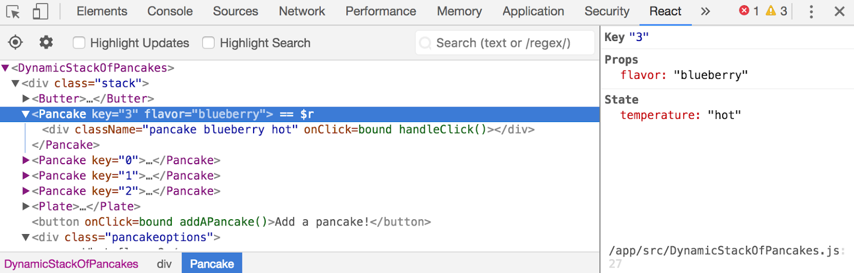Open React DevTools settings gear

coord(46,42)
